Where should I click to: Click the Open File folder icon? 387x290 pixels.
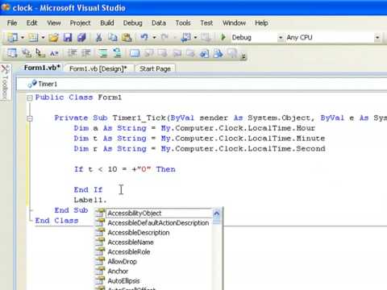pyautogui.click(x=54, y=37)
